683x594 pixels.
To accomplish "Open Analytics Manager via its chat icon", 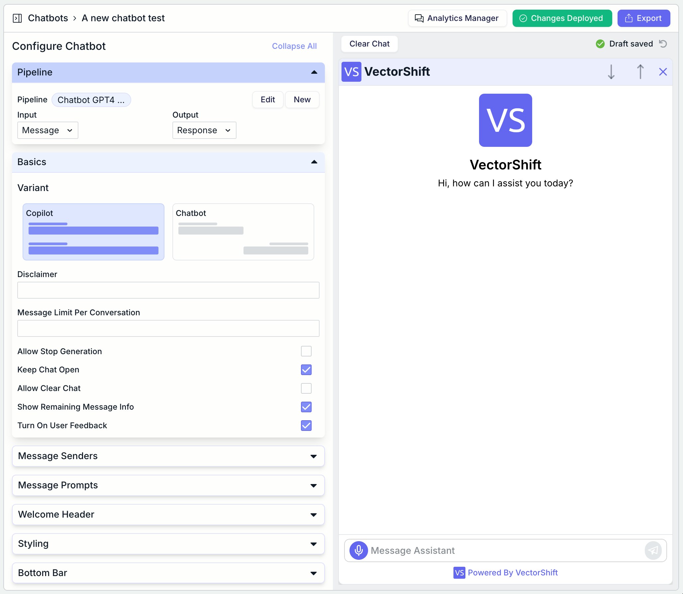I will pyautogui.click(x=419, y=18).
